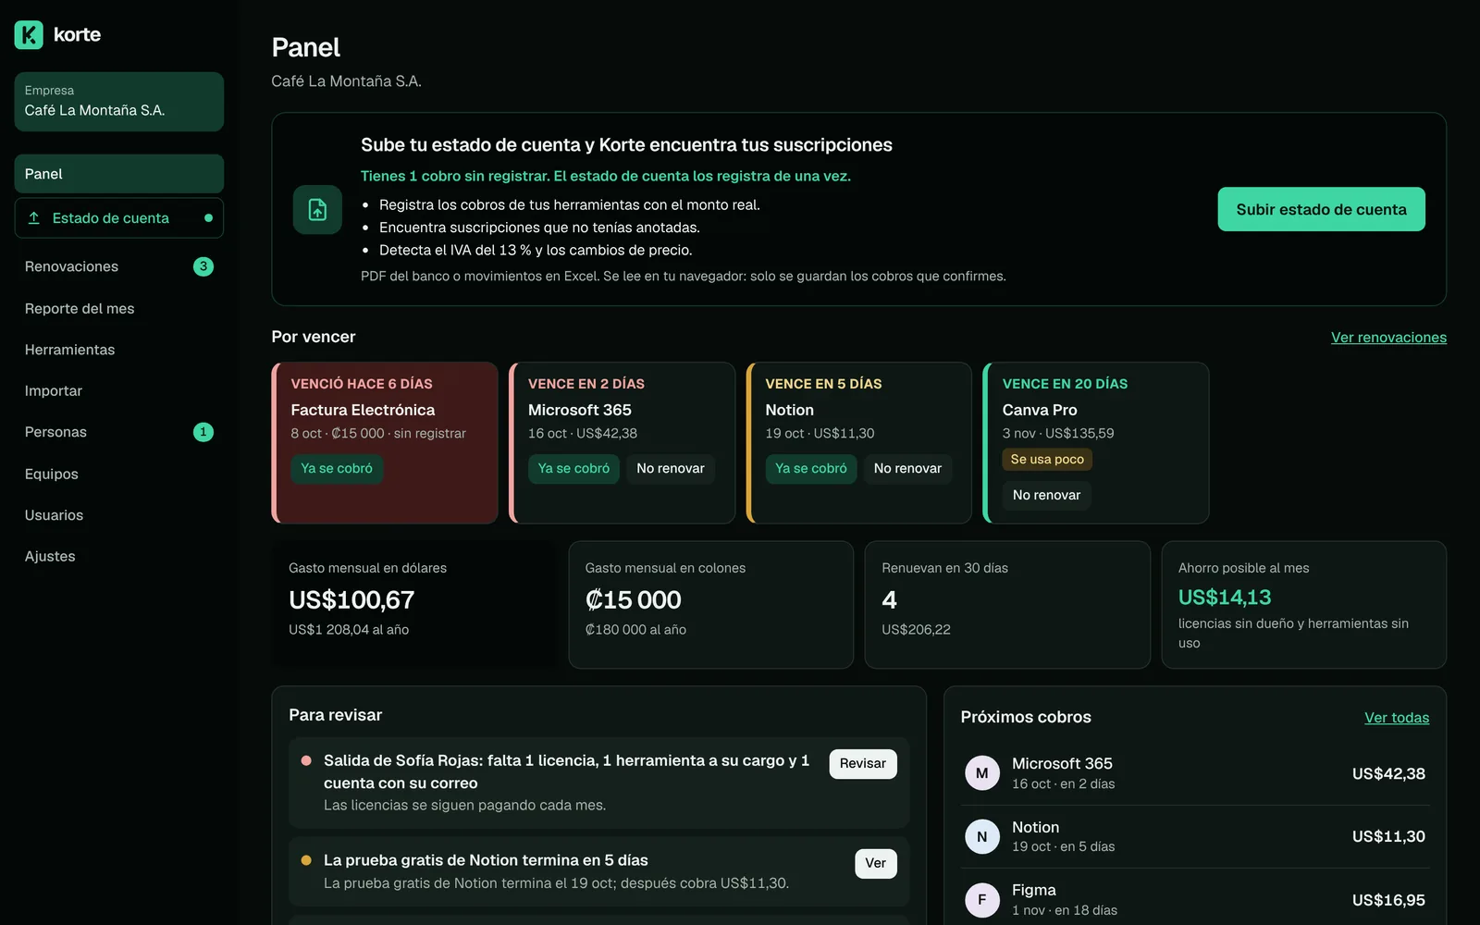This screenshot has height=925, width=1480.
Task: Click the Figma US$16,95 upcoming charge row
Action: (x=1195, y=899)
